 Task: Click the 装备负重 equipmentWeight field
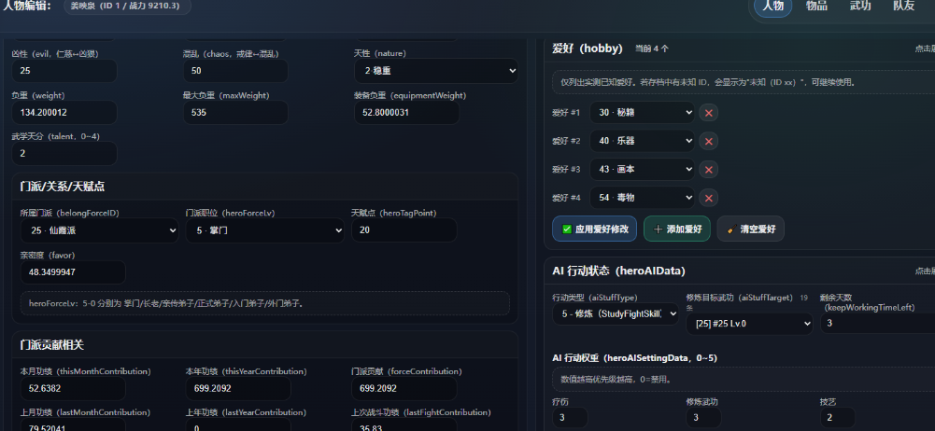[x=406, y=113]
